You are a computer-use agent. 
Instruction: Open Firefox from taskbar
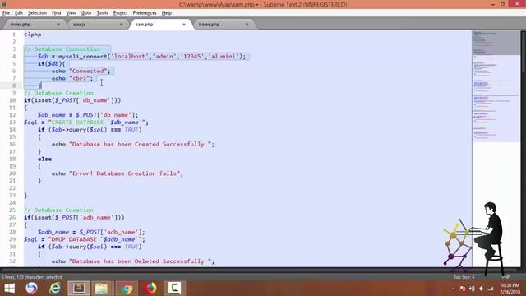[x=150, y=289]
